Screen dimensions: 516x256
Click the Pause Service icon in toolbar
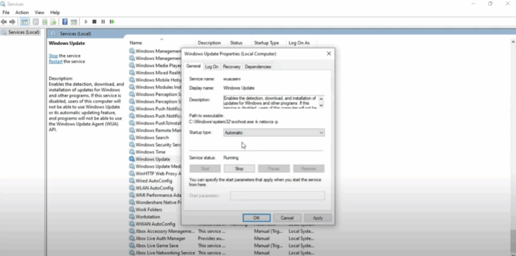coord(103,22)
